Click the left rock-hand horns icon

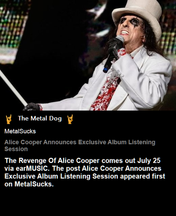9,119
